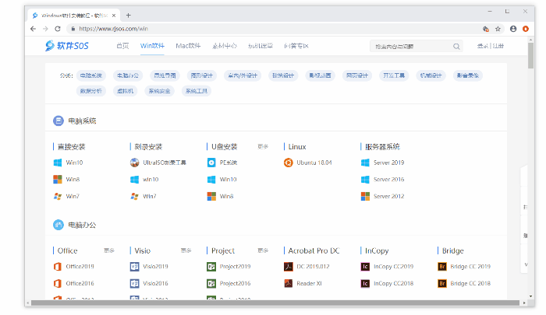Viewport: 546px width, 315px height.
Task: Click the search magnifier icon
Action: [x=456, y=47]
